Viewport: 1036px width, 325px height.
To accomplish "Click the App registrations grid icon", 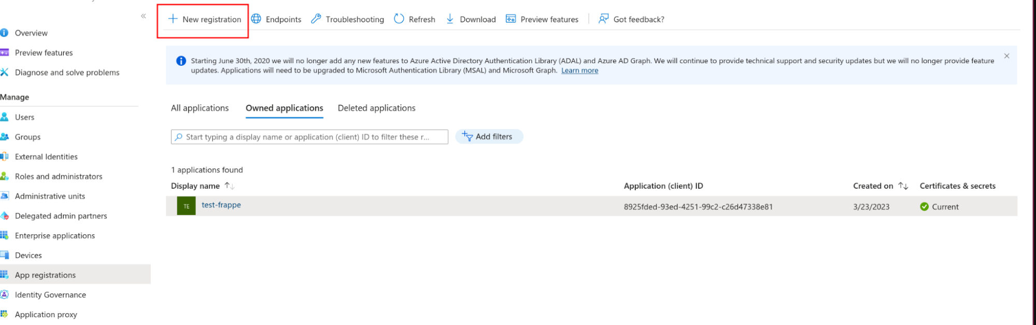I will [4, 275].
